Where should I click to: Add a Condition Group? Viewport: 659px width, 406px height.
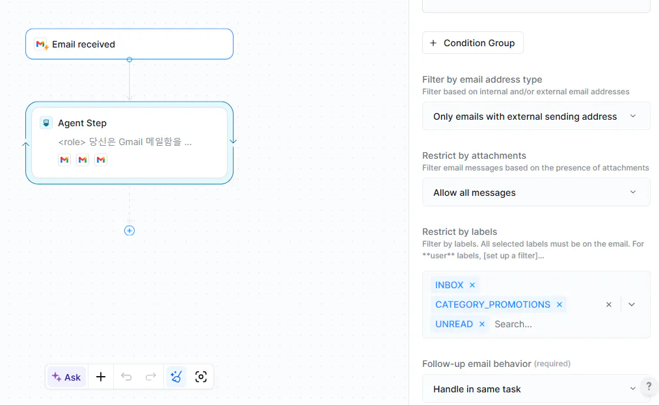pyautogui.click(x=473, y=42)
